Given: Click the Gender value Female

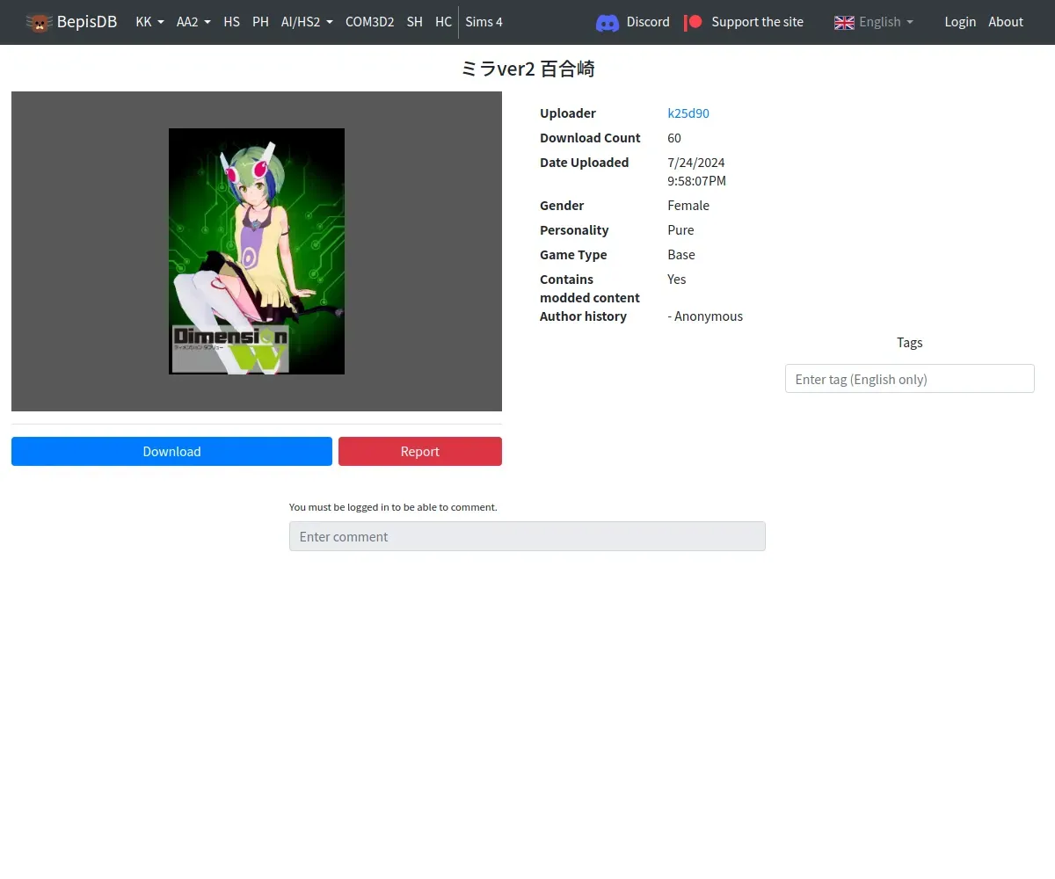Looking at the screenshot, I should pos(688,206).
